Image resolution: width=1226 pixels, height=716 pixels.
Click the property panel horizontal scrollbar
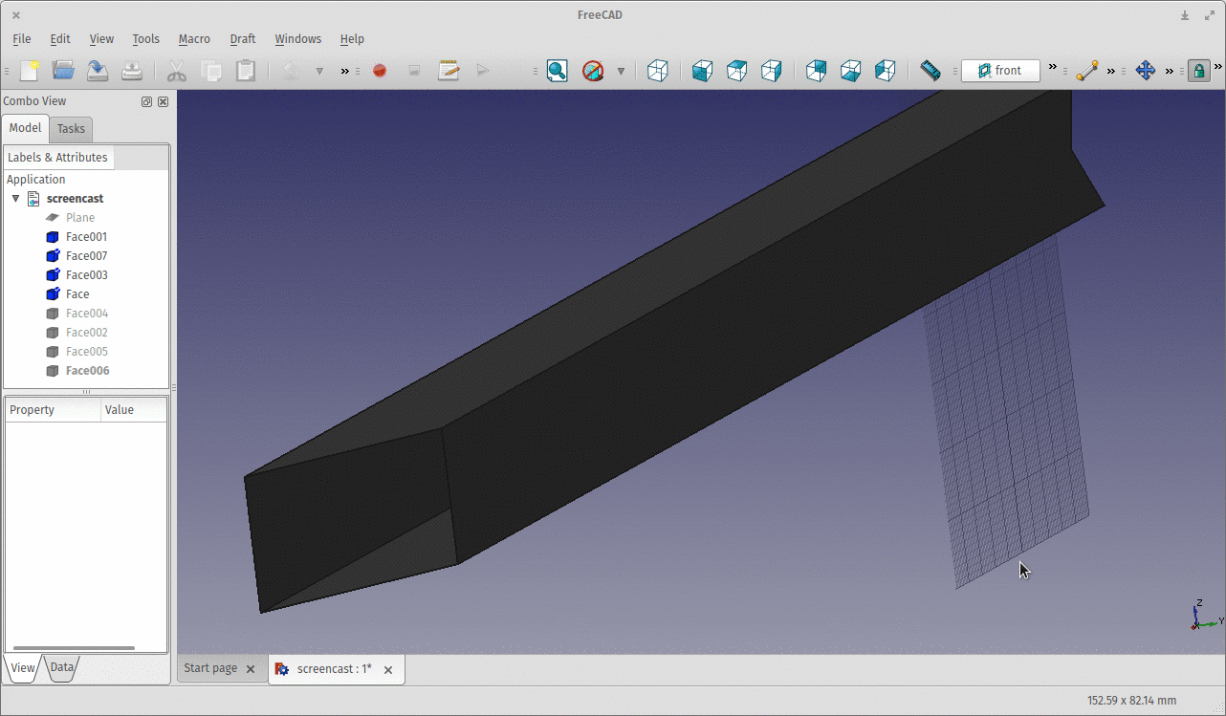[74, 648]
